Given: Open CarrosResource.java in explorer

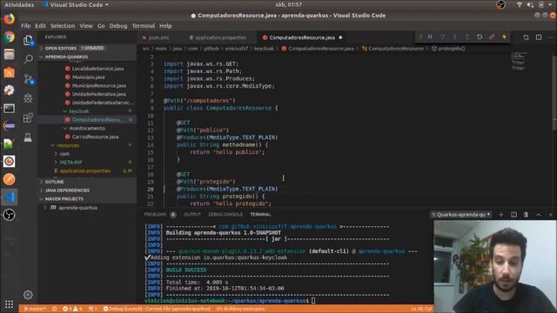Looking at the screenshot, I should pos(95,137).
